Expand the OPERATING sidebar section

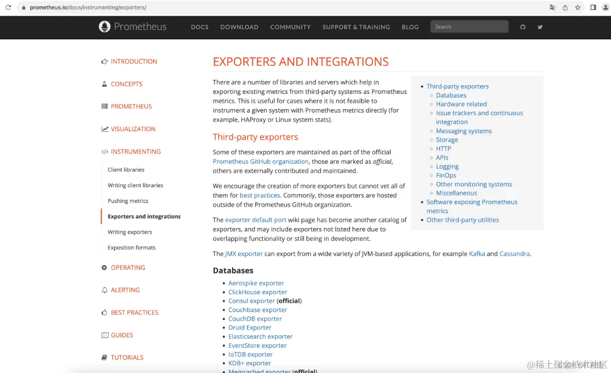[128, 268]
